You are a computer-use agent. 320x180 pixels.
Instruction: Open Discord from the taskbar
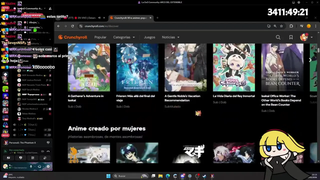pos(182,176)
